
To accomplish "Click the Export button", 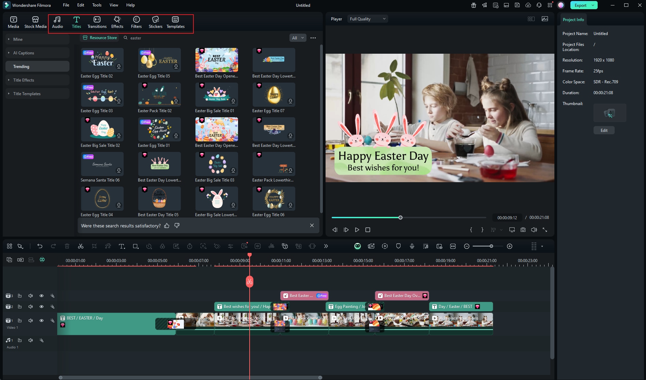I will [580, 5].
